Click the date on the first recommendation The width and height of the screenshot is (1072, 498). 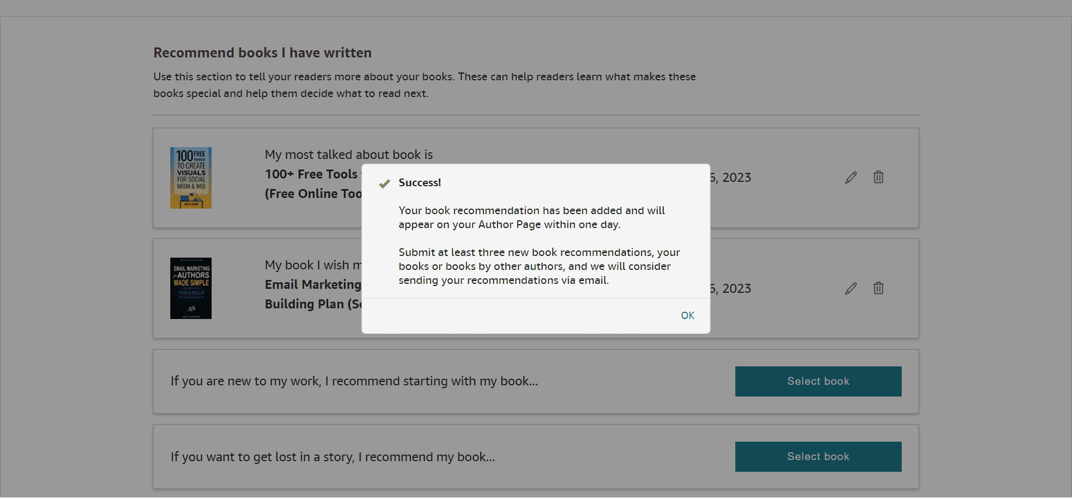(731, 178)
